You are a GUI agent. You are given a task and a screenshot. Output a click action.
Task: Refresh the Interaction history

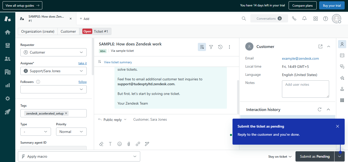[320, 109]
